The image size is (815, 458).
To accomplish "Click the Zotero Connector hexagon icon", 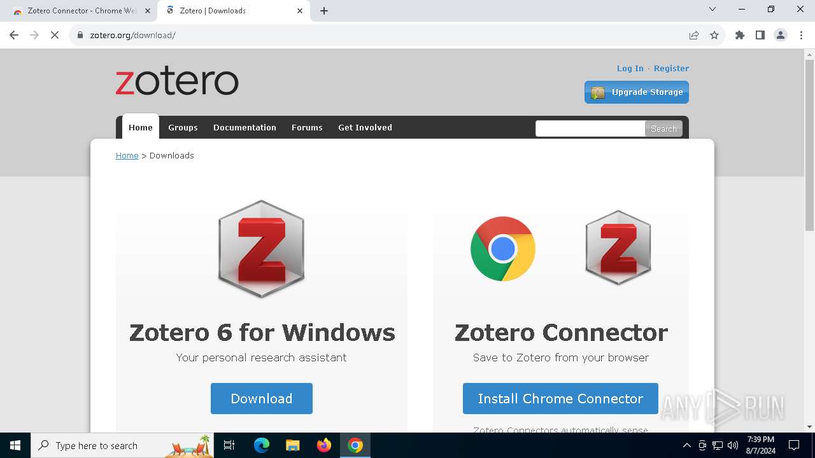I will click(618, 248).
